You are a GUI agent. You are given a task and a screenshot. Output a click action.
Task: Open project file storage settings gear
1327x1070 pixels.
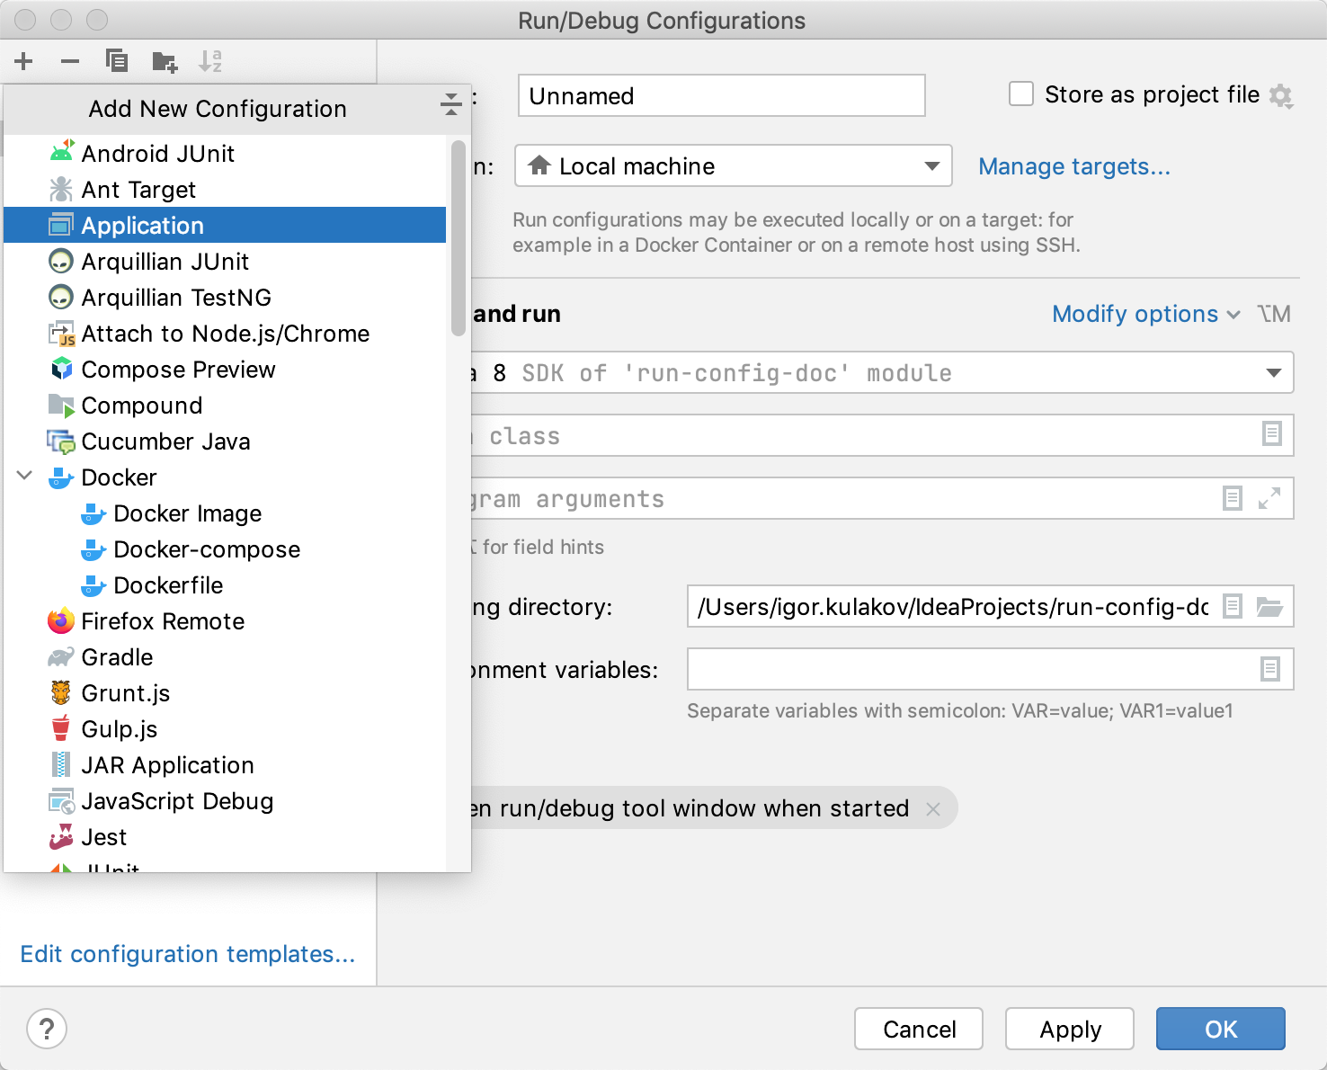pos(1283,94)
